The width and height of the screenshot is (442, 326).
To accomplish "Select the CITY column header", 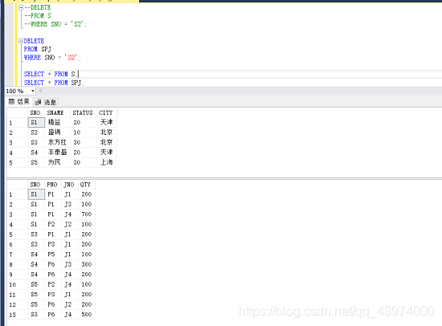I will (x=107, y=112).
